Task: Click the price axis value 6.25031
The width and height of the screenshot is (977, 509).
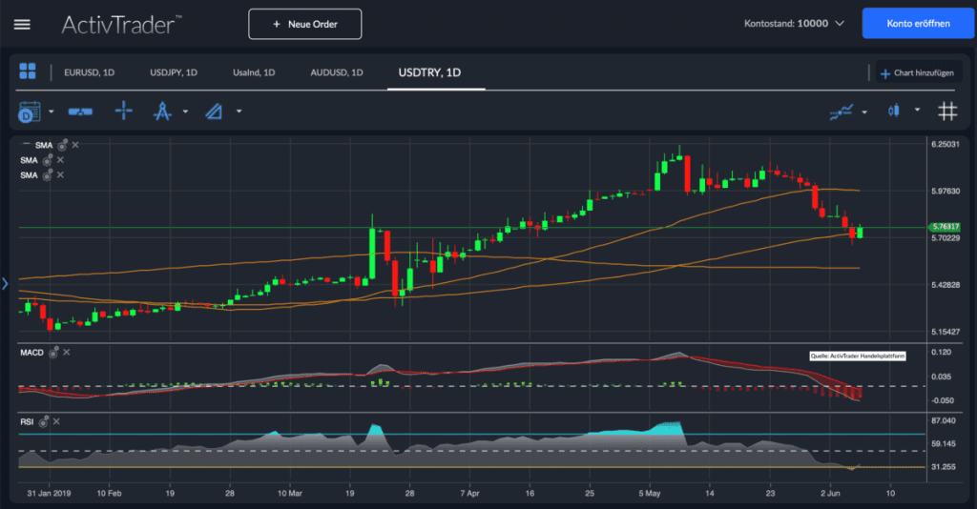Action: 946,144
